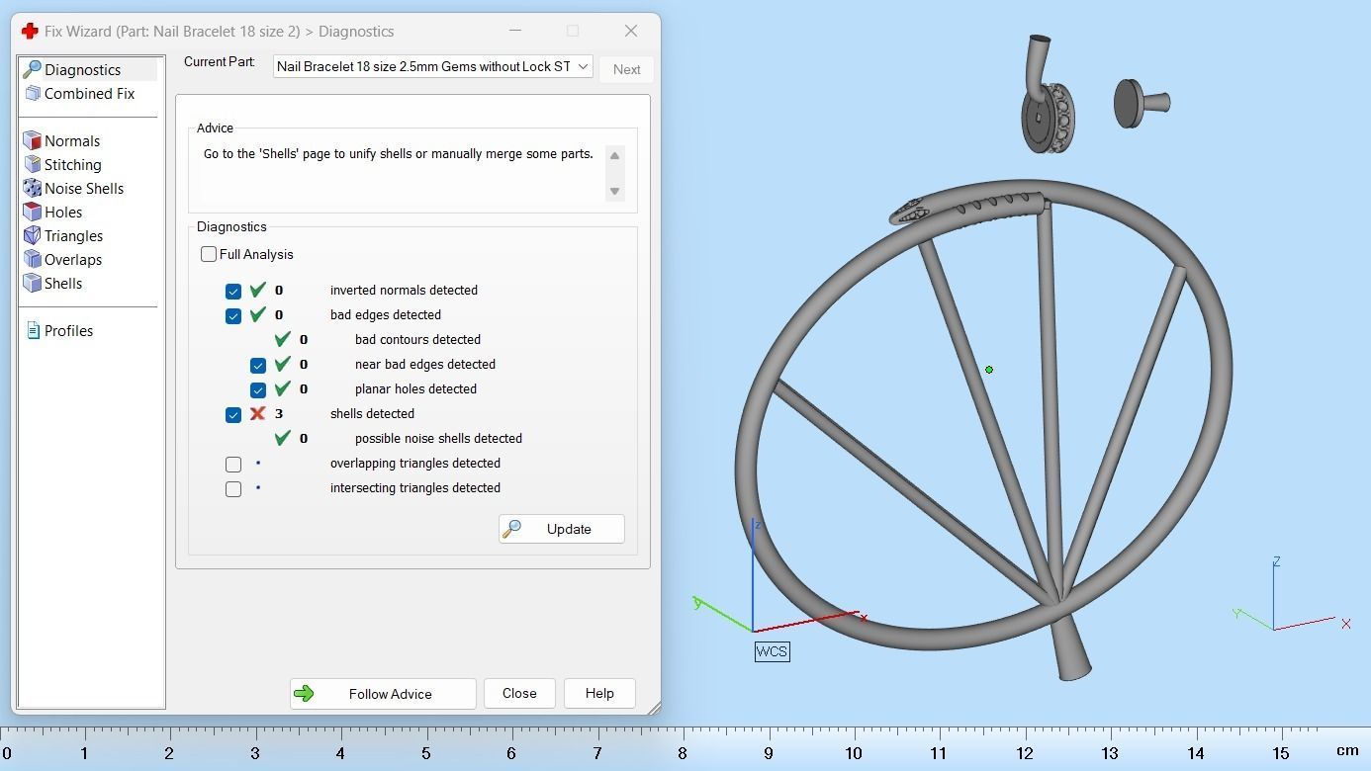Click the Close button
This screenshot has height=771, width=1371.
[519, 694]
